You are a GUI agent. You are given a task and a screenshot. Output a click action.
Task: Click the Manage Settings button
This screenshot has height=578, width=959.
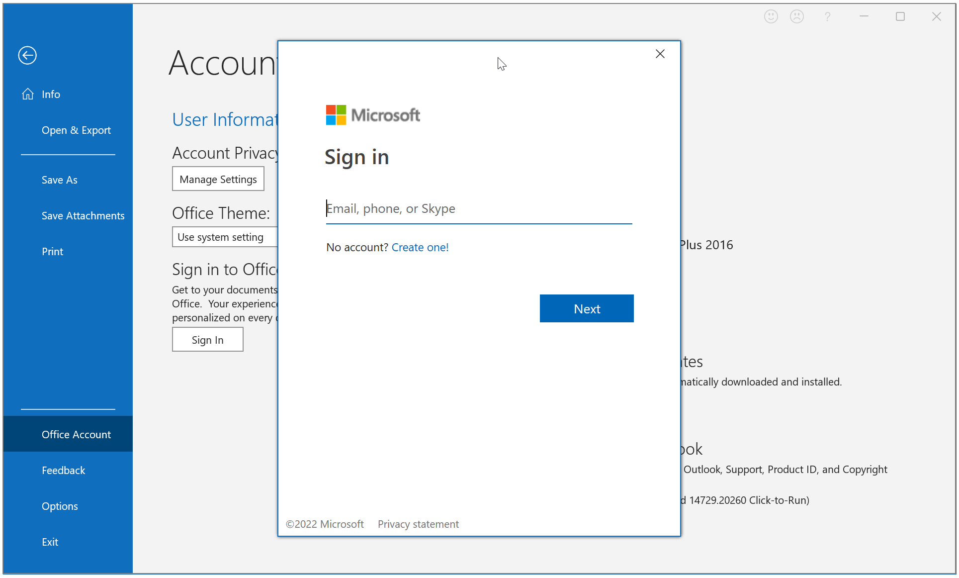(x=218, y=179)
